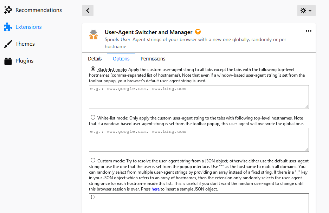Click the 'Custom mode' label text

(x=111, y=161)
